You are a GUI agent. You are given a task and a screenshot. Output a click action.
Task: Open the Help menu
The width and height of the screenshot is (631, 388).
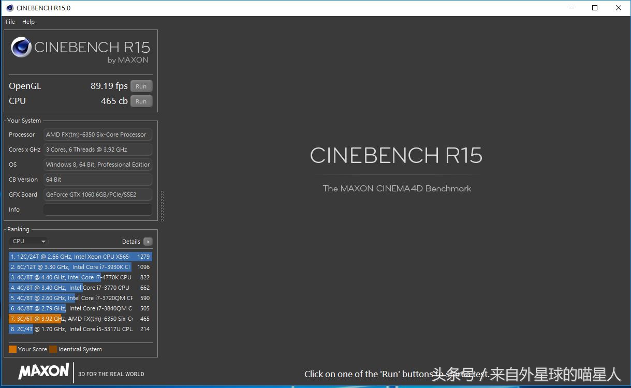(28, 22)
